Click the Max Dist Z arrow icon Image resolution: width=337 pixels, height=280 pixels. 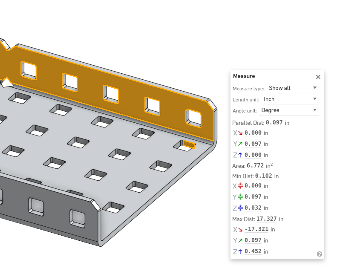click(240, 251)
